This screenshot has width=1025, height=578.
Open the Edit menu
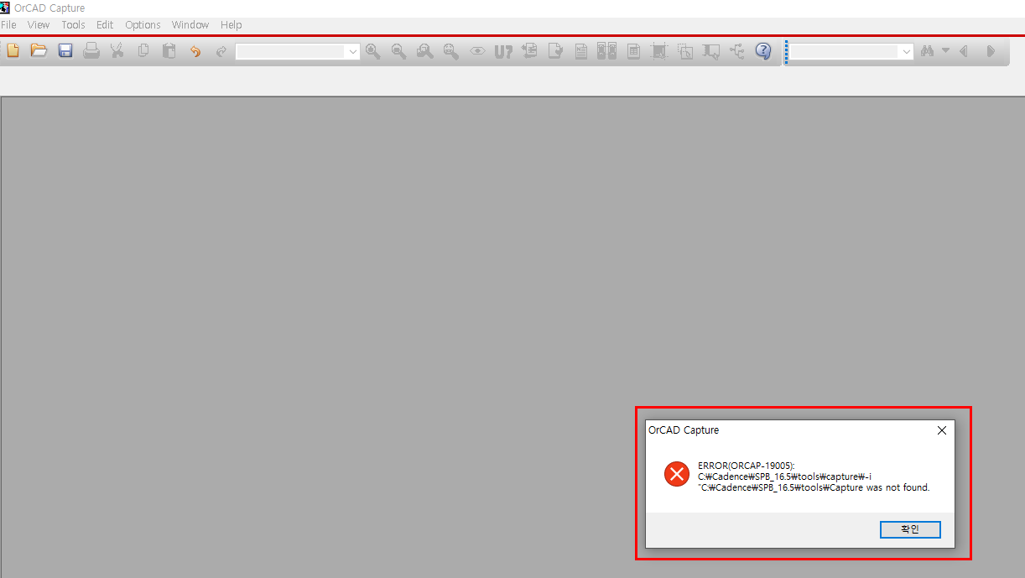105,25
